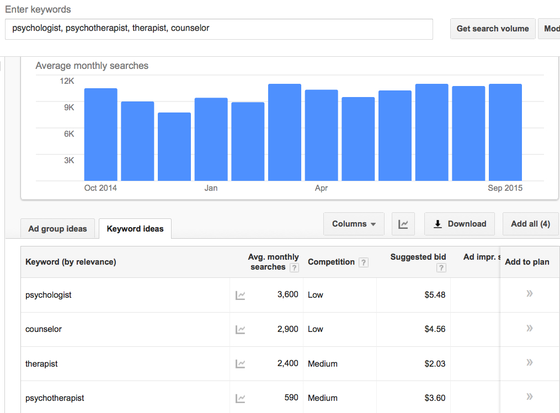560x413 pixels.
Task: Click into the Enter keywords field
Action: pos(219,29)
